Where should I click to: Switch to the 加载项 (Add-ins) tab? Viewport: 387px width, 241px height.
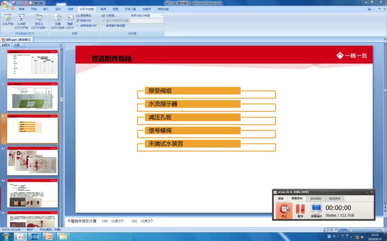[x=147, y=9]
